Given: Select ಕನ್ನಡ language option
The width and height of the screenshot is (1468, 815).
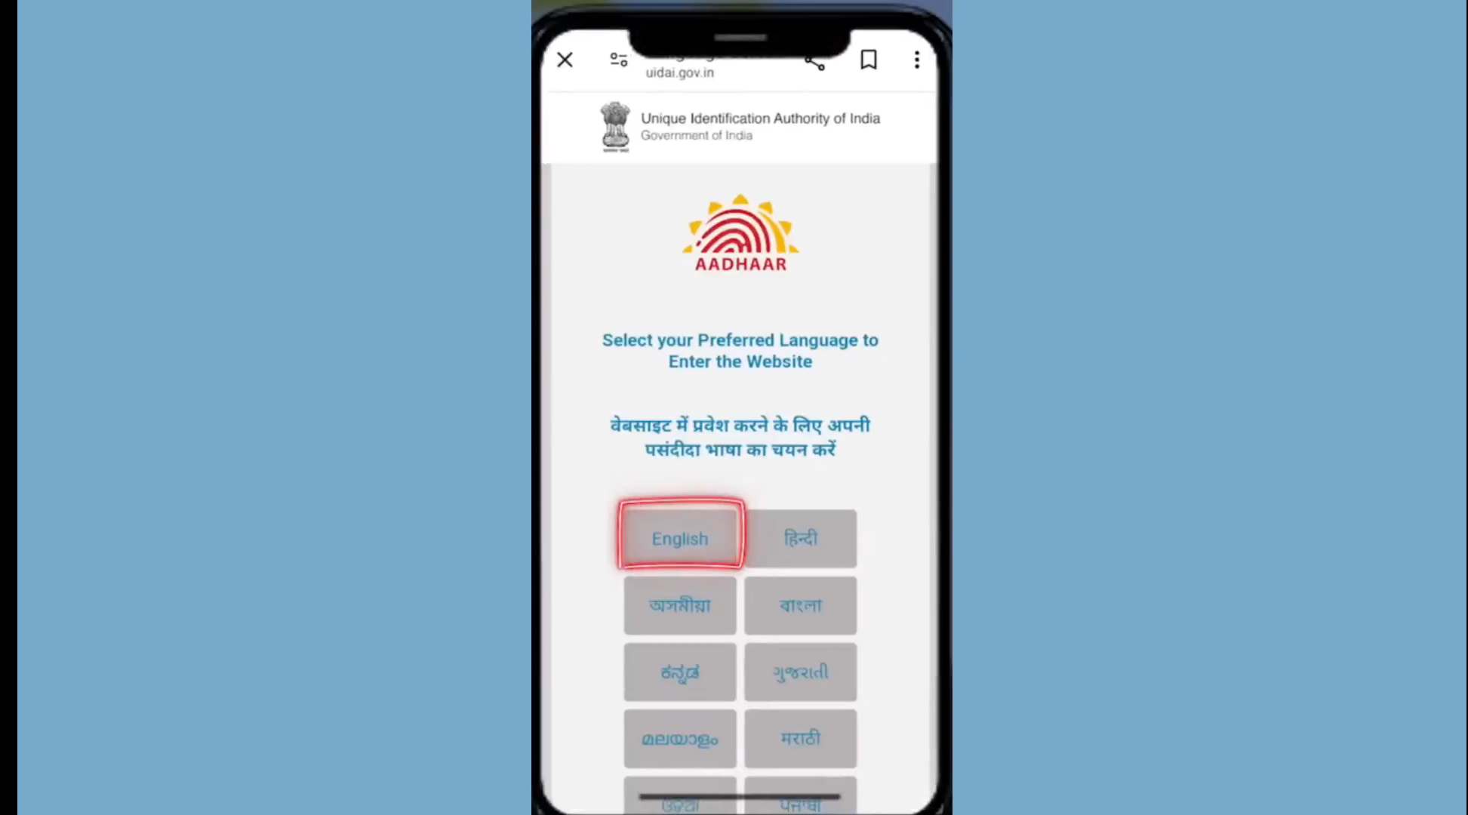Looking at the screenshot, I should pyautogui.click(x=679, y=672).
